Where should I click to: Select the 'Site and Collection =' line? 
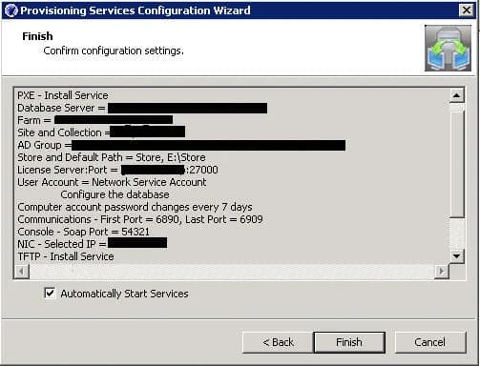click(101, 132)
